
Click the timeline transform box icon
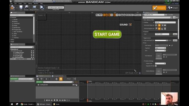[56, 79]
